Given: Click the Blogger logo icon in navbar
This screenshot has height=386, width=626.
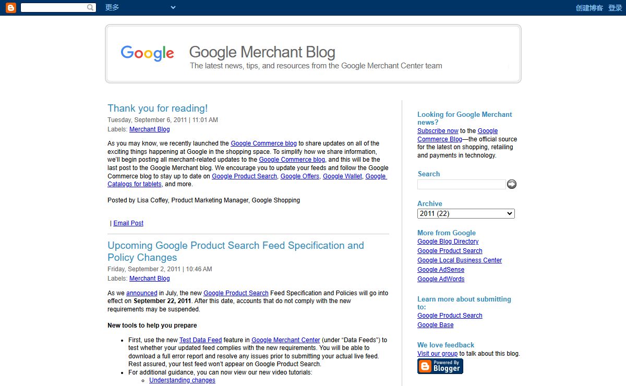Looking at the screenshot, I should [x=10, y=7].
